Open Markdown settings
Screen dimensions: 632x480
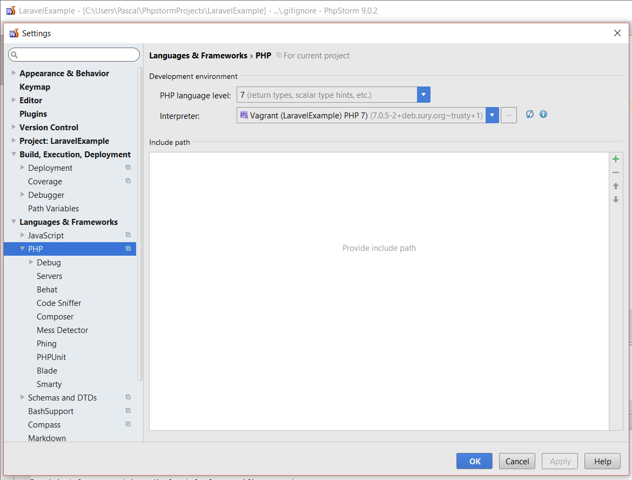click(47, 438)
